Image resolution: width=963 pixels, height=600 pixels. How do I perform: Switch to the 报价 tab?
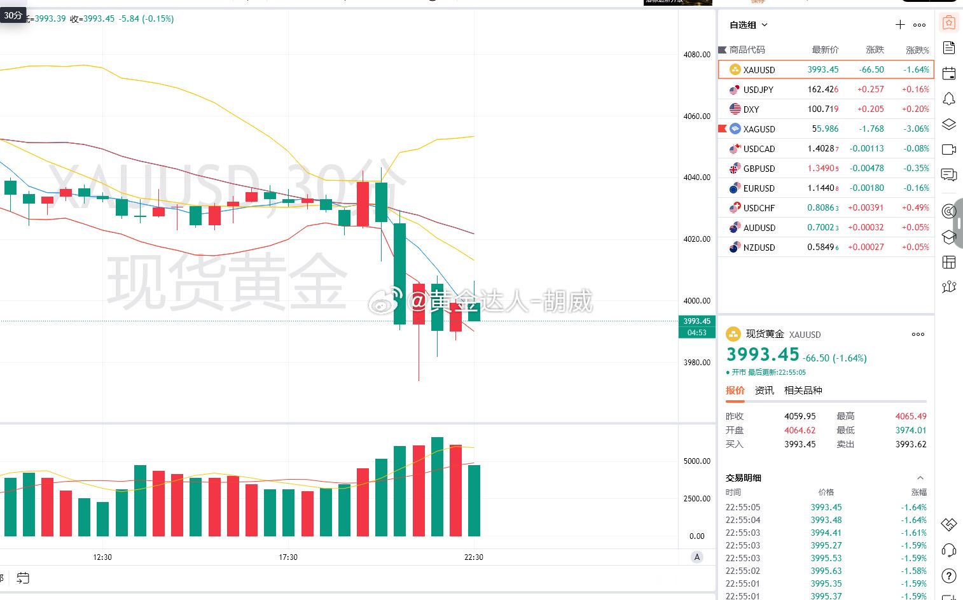(x=735, y=391)
